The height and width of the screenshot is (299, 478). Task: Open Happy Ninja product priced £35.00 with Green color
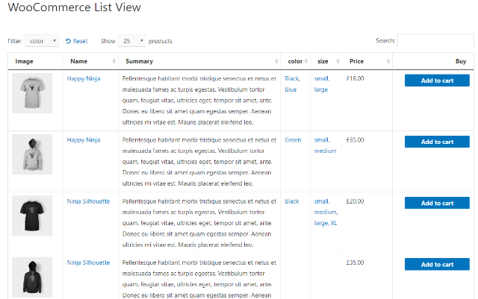[x=84, y=139]
